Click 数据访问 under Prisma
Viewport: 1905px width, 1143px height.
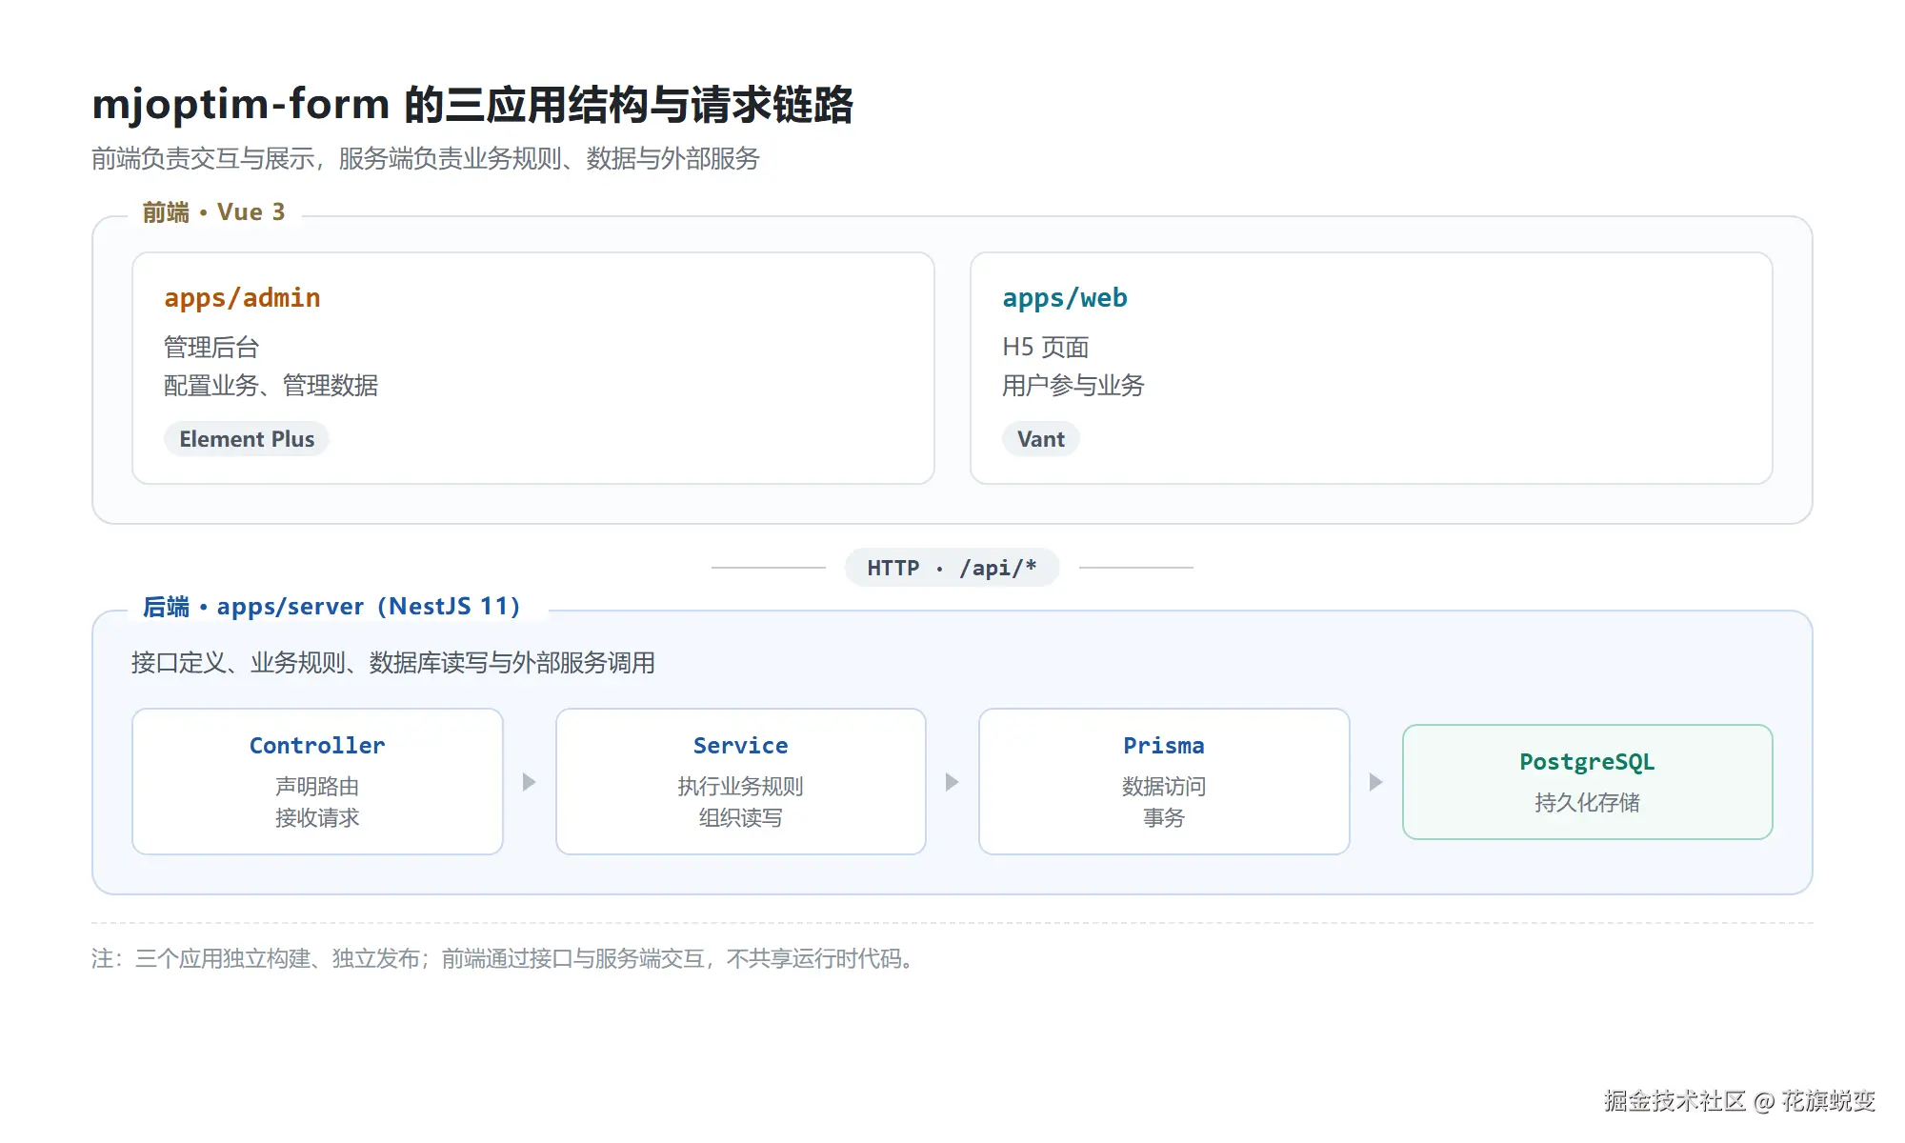pyautogui.click(x=1164, y=787)
